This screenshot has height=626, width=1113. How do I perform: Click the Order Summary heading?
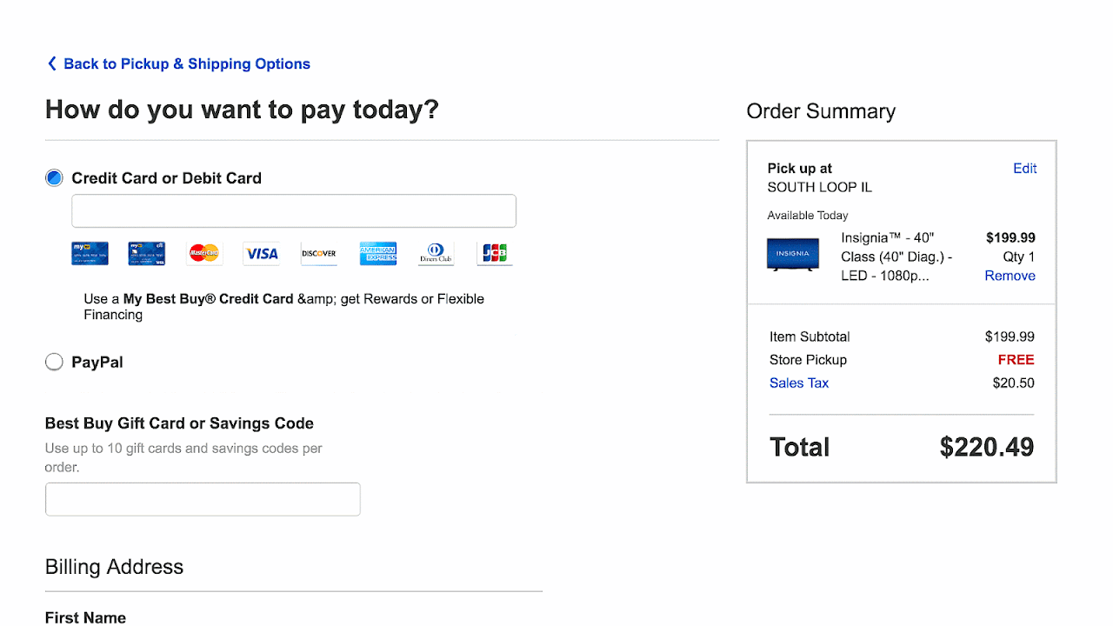[x=820, y=111]
